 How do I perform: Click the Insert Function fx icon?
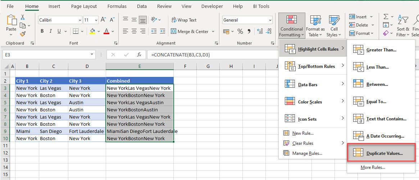click(139, 55)
